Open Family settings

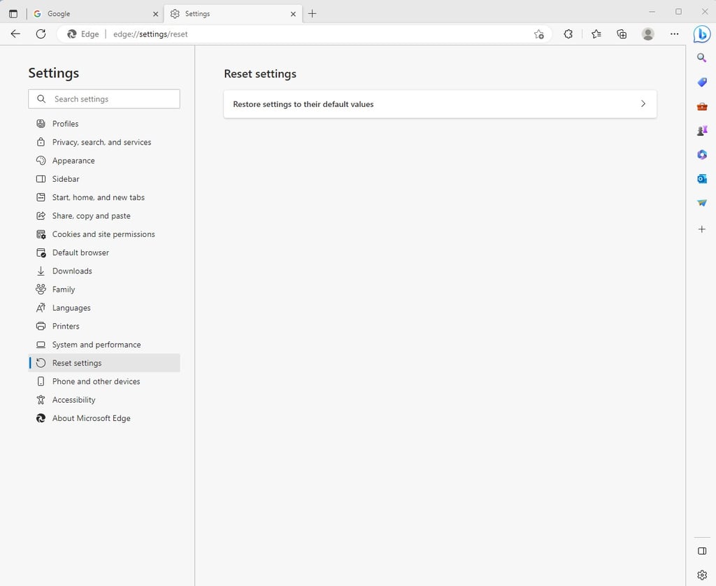[104, 290]
